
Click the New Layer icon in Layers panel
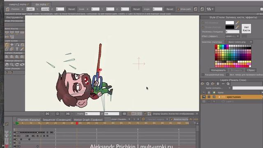tap(203, 83)
